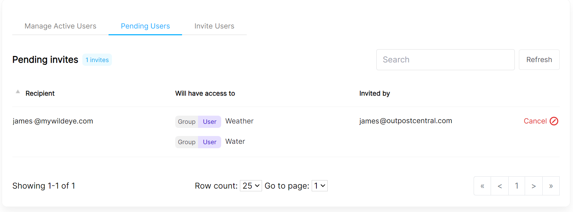The image size is (573, 212).
Task: Open the Row count dropdown
Action: coord(251,186)
